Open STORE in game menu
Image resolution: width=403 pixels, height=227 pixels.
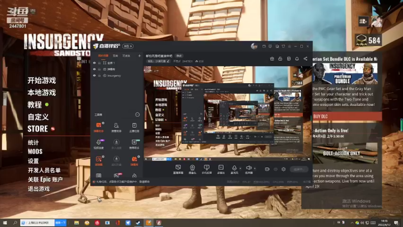[37, 129]
